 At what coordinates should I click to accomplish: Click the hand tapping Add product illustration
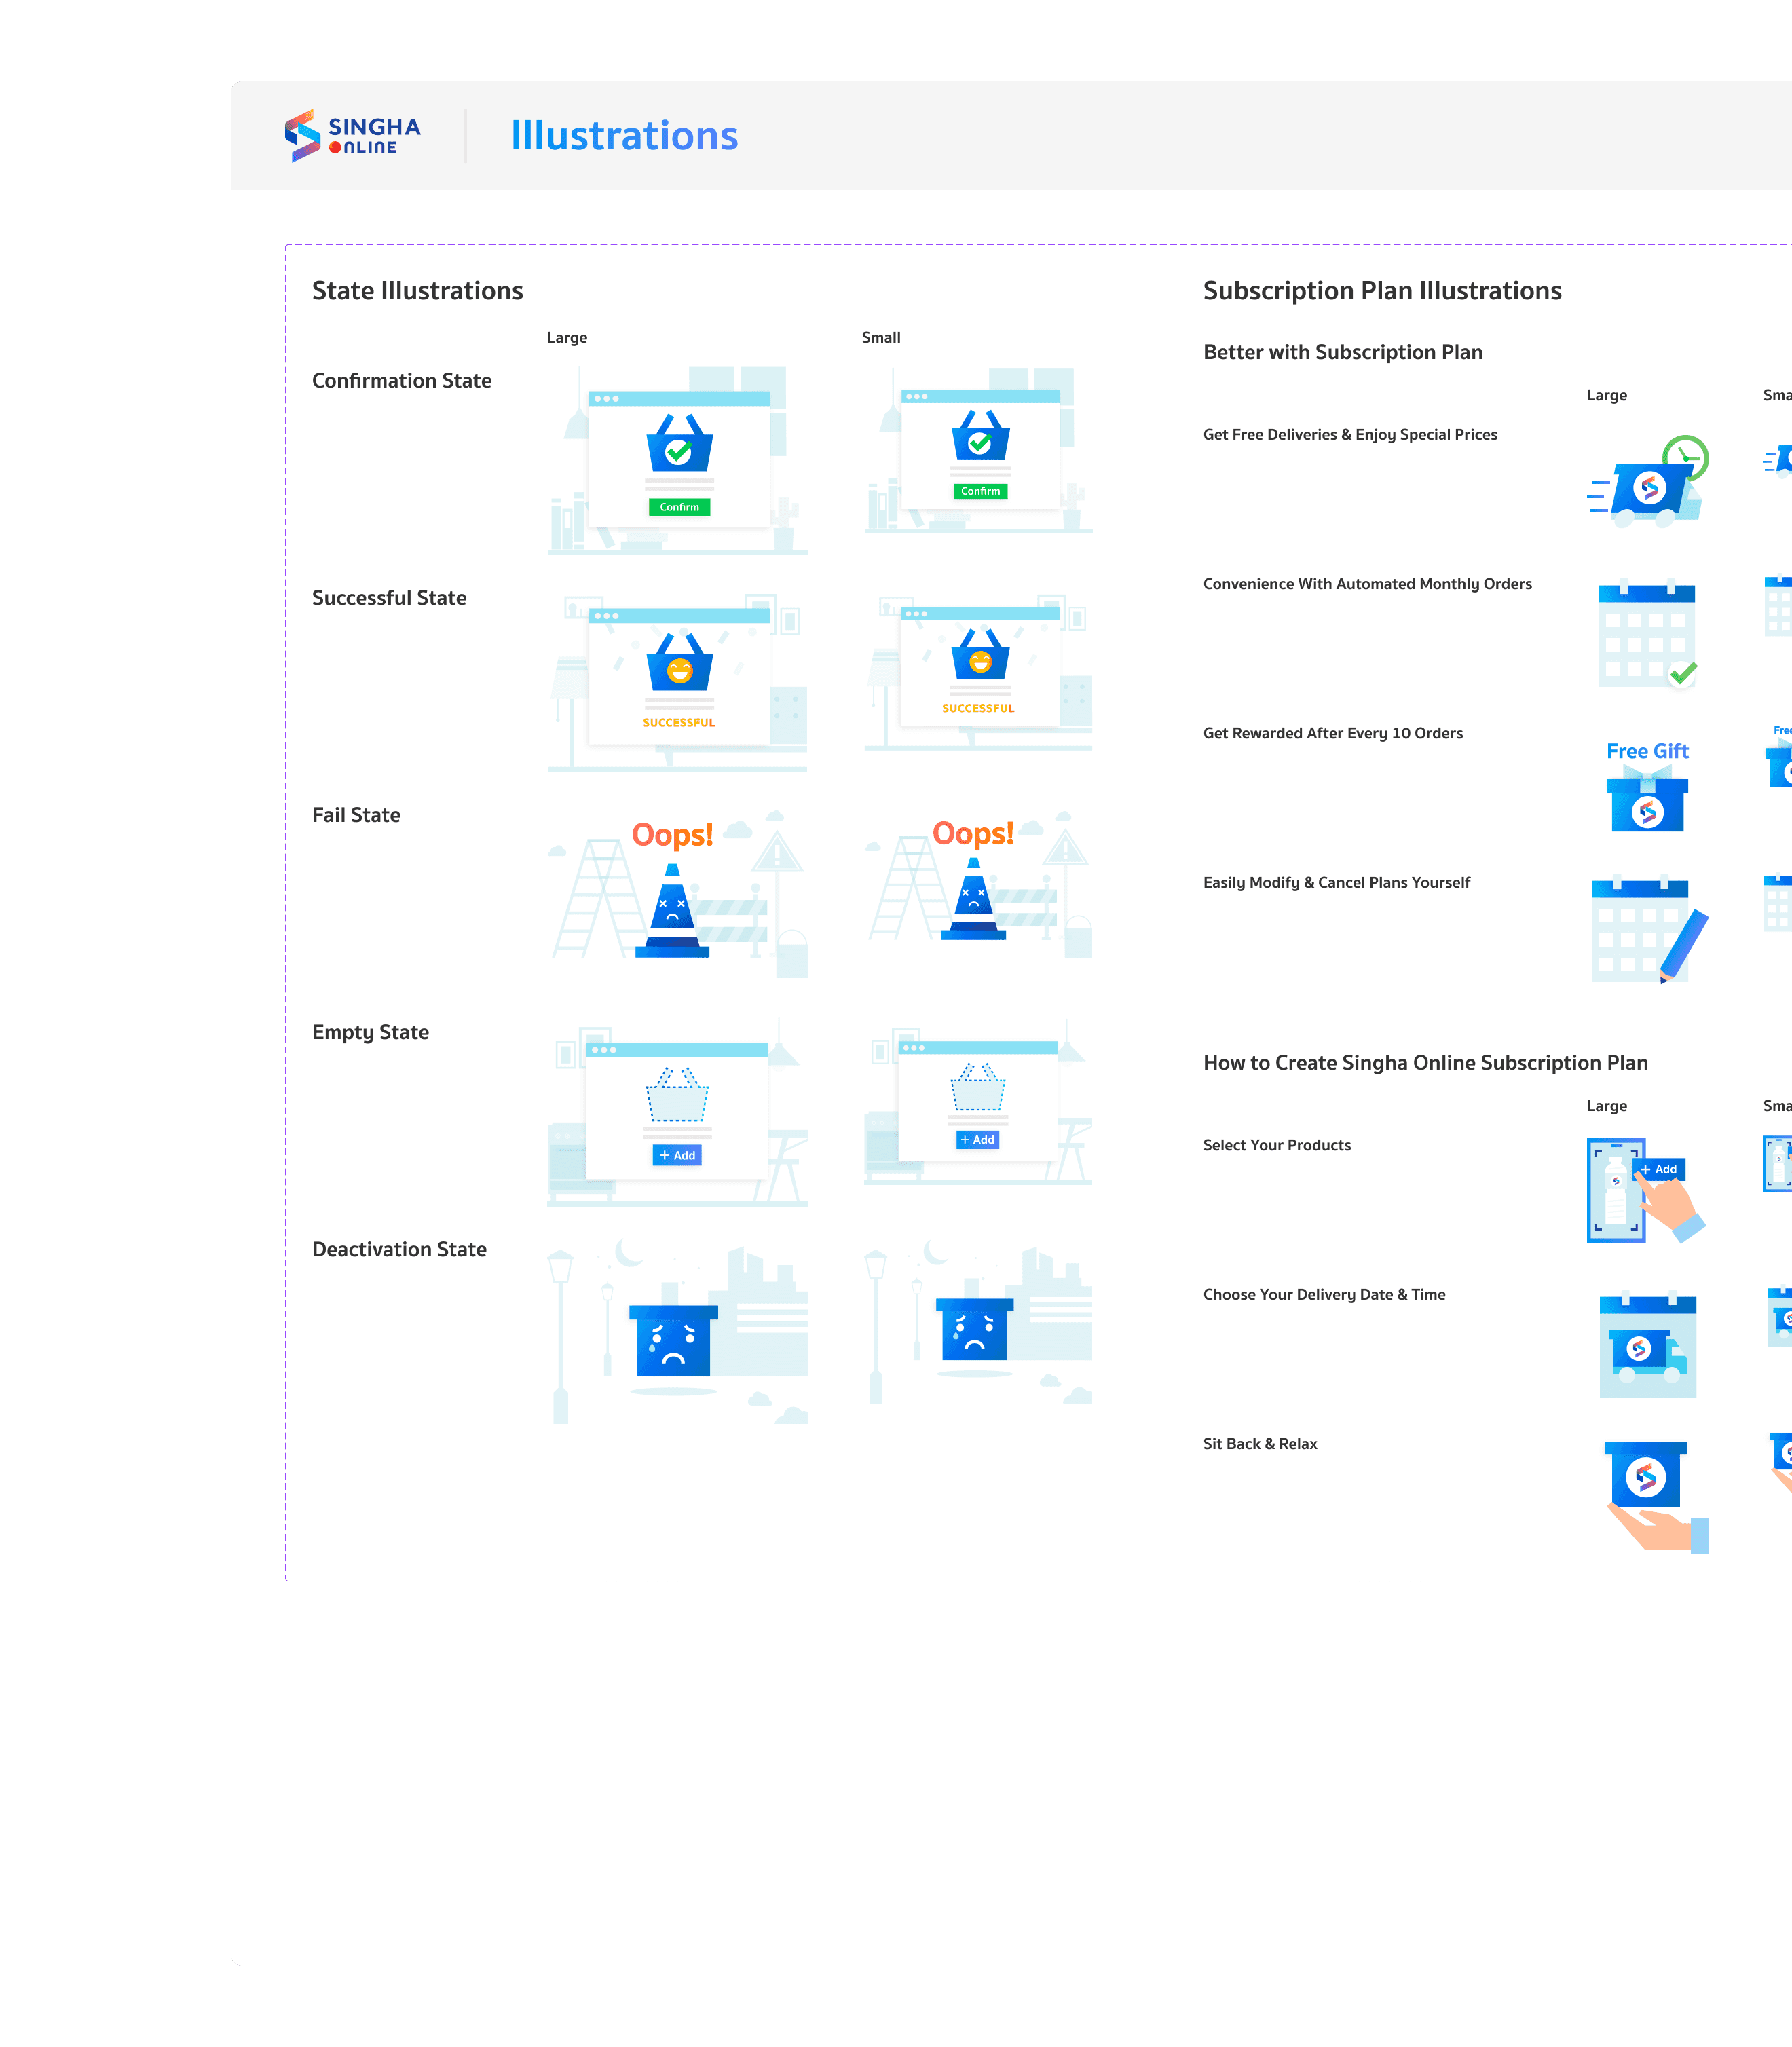pos(1645,1190)
